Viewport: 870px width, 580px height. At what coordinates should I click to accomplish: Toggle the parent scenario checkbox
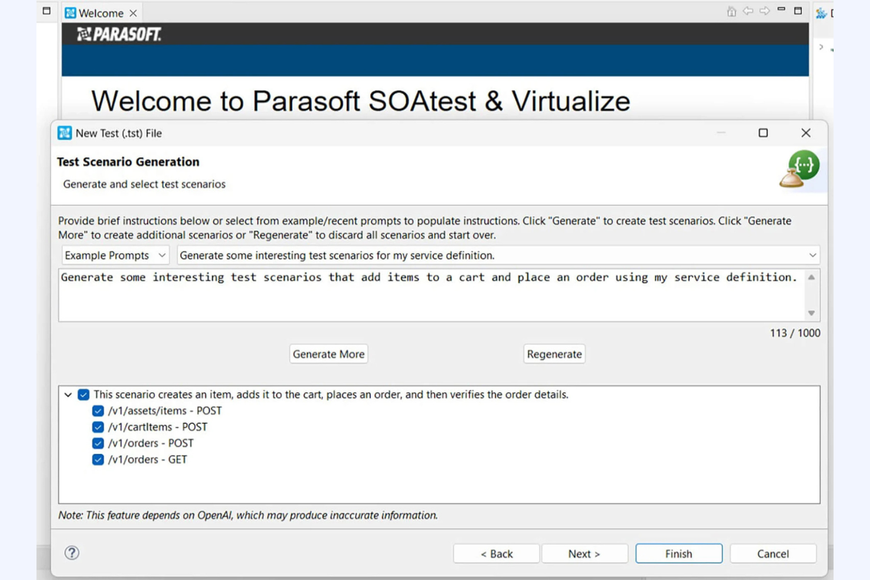click(83, 394)
